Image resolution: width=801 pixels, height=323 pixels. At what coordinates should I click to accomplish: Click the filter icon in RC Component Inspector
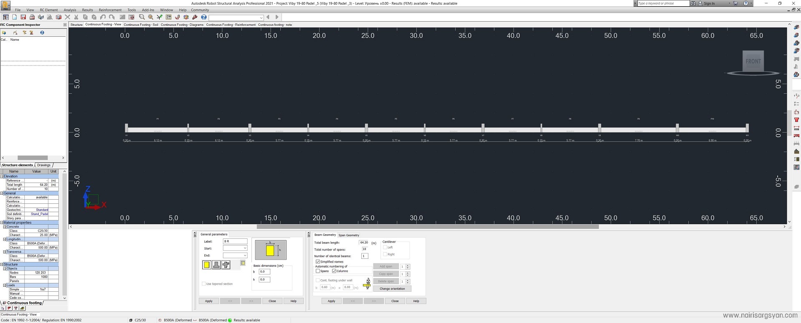25,33
